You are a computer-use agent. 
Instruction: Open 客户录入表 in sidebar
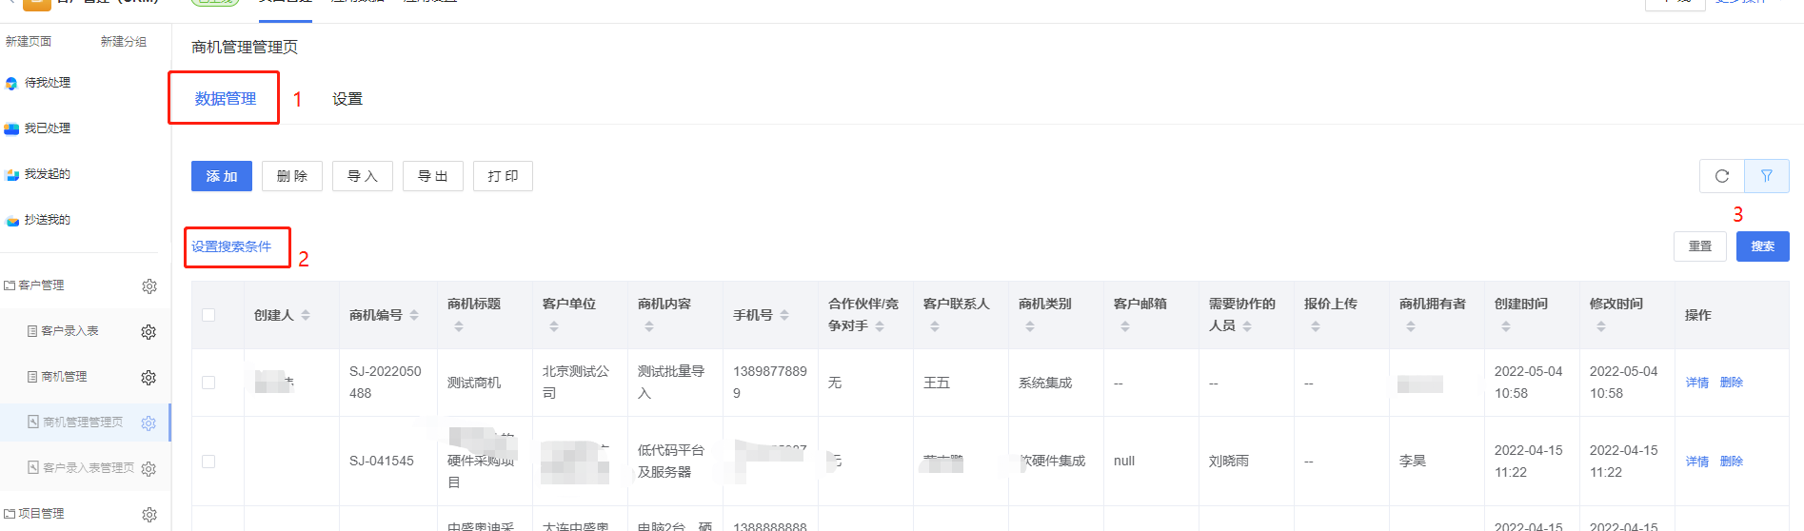point(69,331)
